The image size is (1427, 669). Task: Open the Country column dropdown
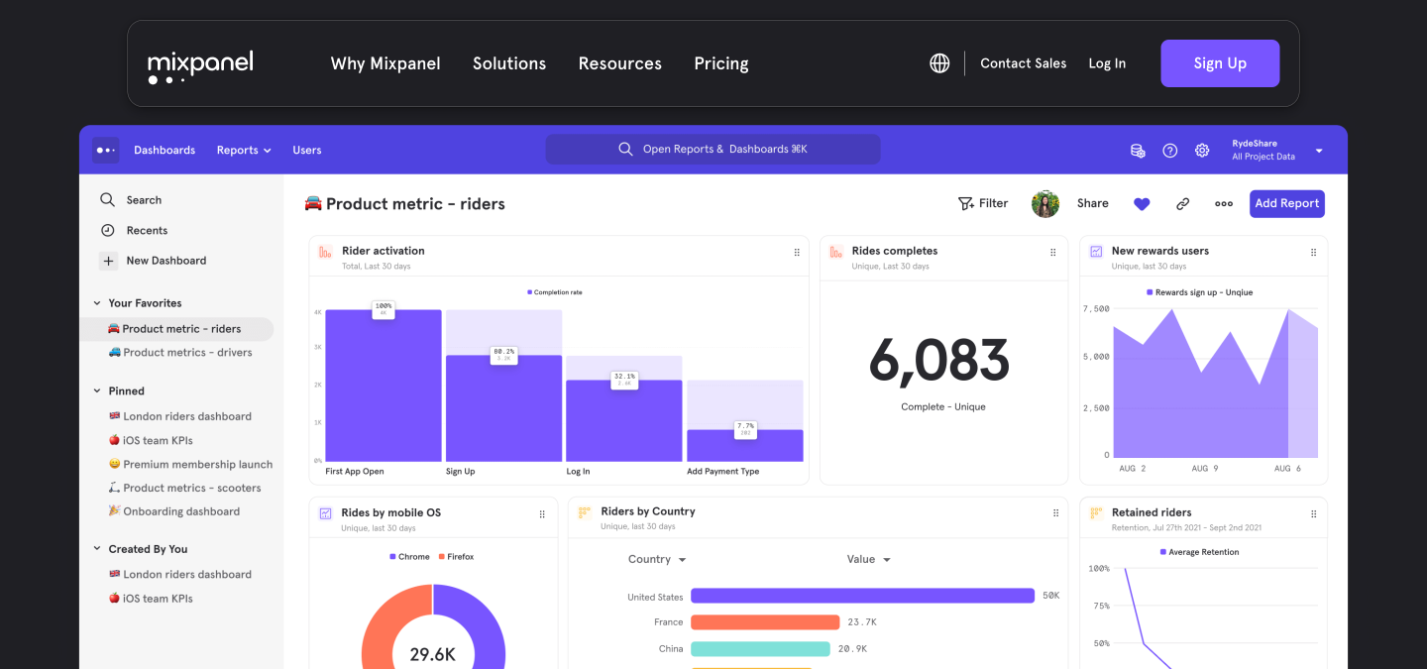click(657, 560)
